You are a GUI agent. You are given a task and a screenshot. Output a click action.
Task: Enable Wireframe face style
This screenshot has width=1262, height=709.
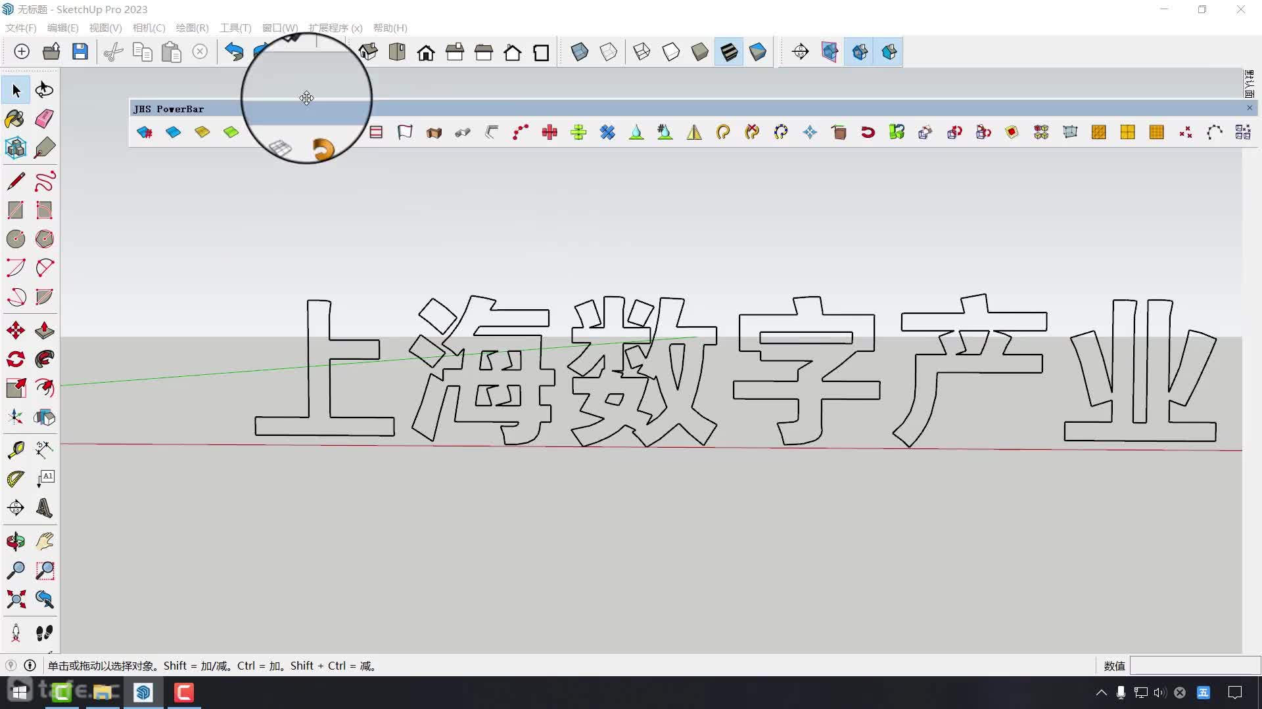[x=642, y=52]
